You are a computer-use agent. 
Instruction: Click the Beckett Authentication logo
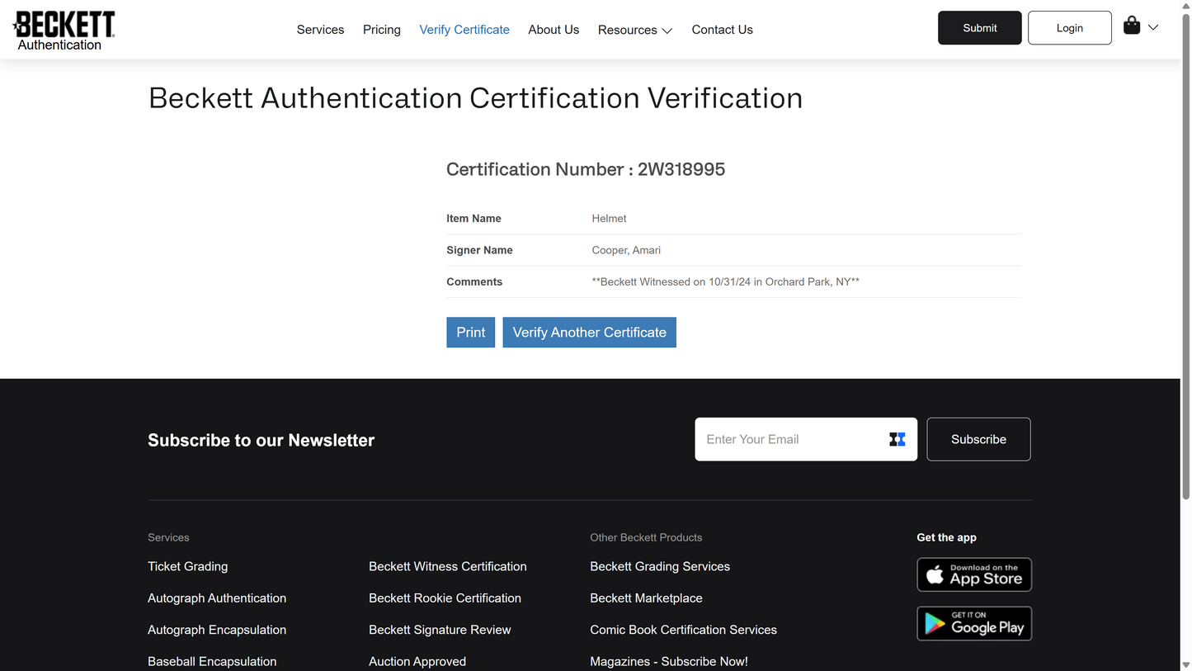click(x=64, y=31)
